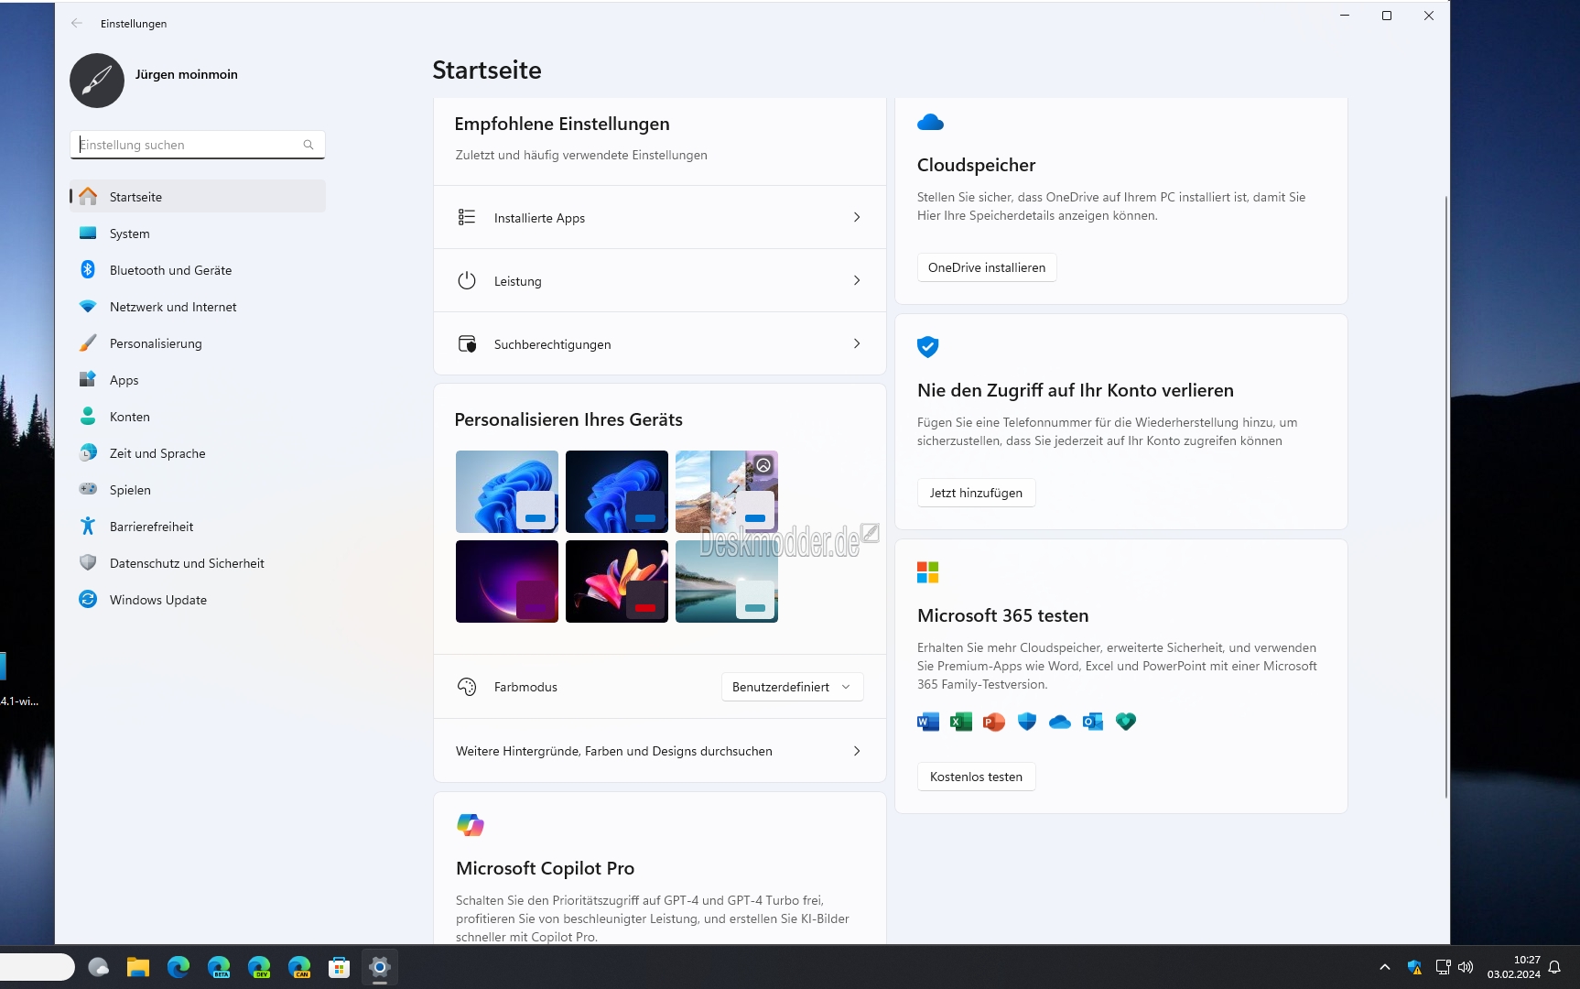Open the Apps settings section
The width and height of the screenshot is (1580, 989).
tap(124, 379)
